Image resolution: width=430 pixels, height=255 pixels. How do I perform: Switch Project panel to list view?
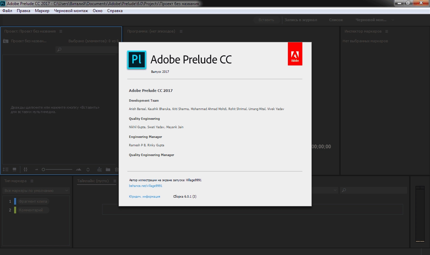(6, 170)
